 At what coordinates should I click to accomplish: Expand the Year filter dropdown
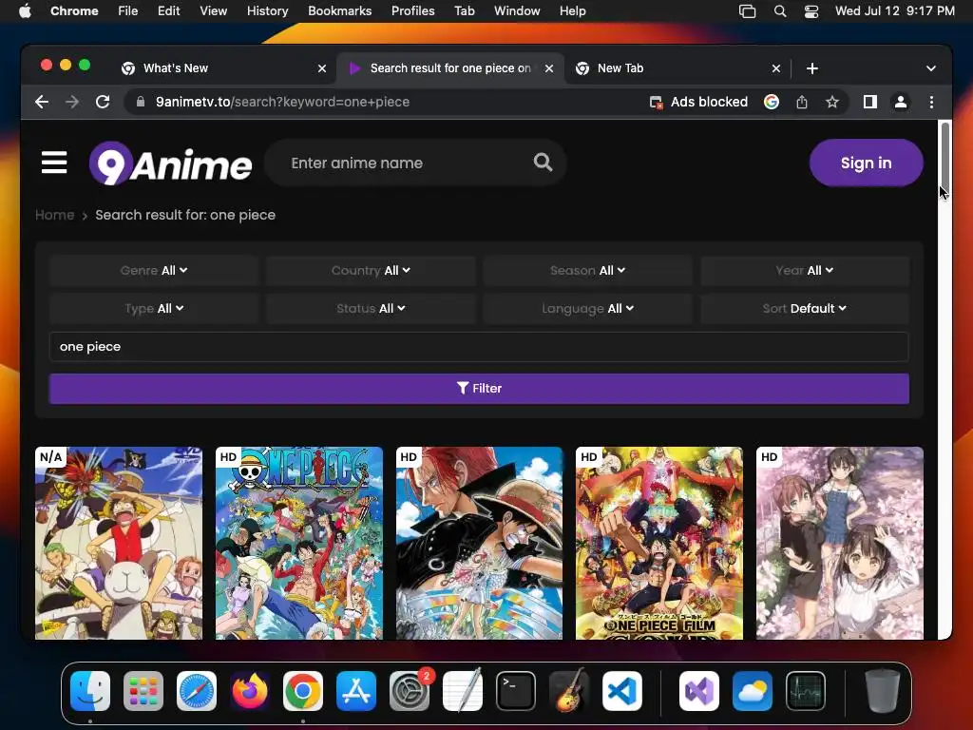(x=805, y=271)
